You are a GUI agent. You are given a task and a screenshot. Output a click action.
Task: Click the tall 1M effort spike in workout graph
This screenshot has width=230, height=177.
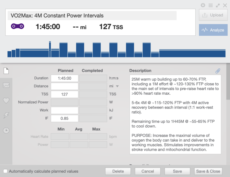50,49
